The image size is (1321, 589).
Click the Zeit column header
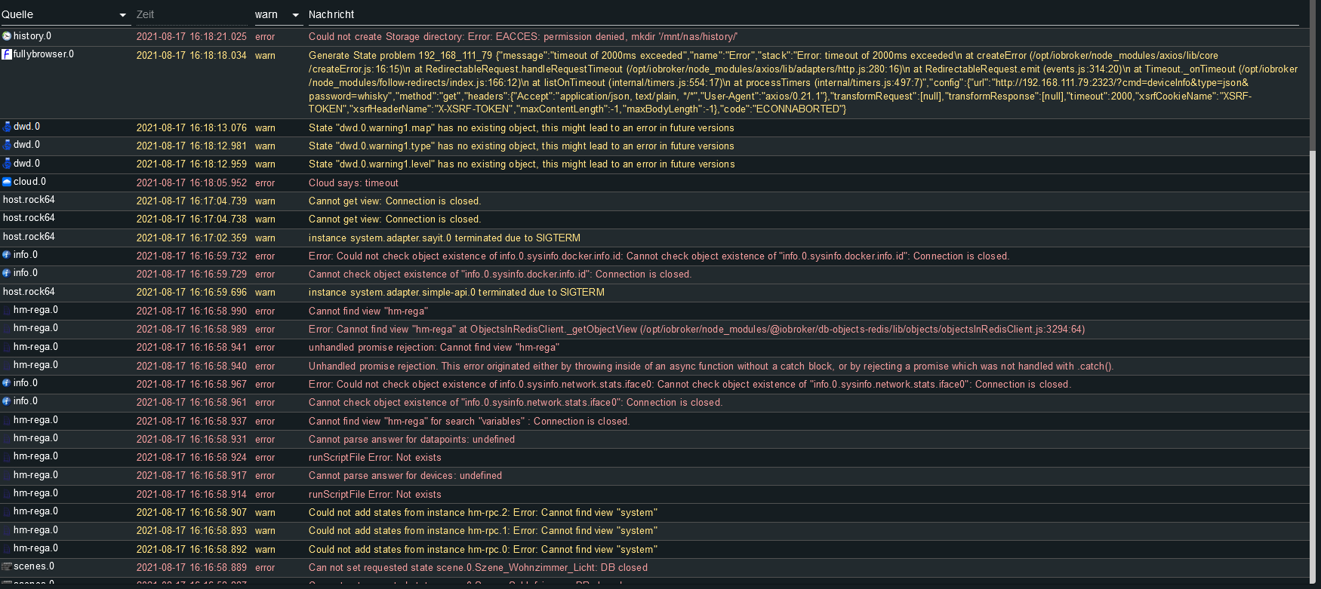[145, 14]
